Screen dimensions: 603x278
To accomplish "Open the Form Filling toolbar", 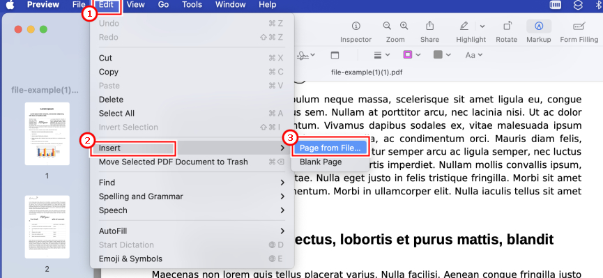I will [579, 32].
